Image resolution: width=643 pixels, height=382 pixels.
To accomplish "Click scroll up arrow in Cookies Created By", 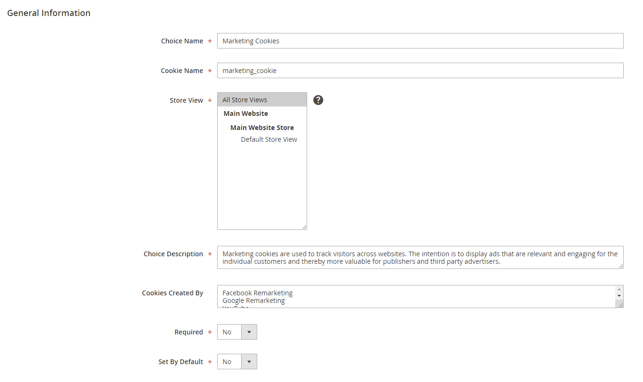I will pyautogui.click(x=619, y=289).
